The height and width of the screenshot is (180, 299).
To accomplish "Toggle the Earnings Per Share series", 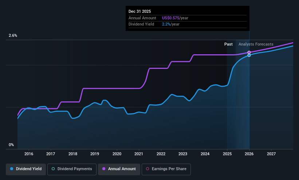I will click(x=166, y=169).
